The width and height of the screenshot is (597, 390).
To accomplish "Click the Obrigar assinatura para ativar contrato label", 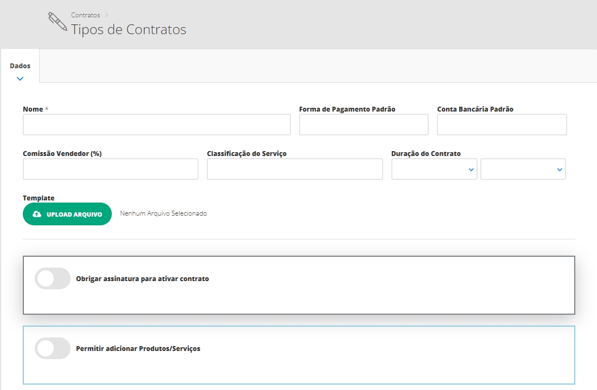I will click(x=142, y=279).
